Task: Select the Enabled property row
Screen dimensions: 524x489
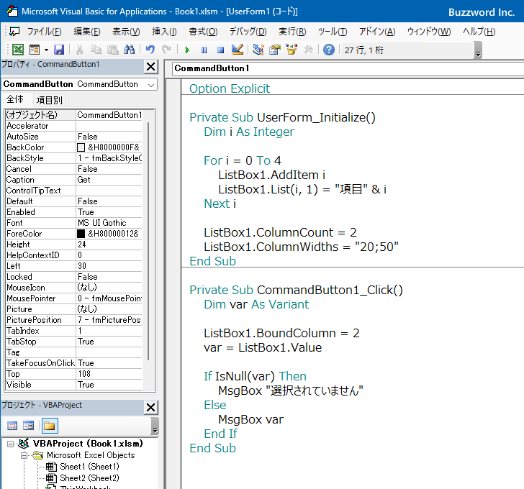Action: (x=74, y=212)
